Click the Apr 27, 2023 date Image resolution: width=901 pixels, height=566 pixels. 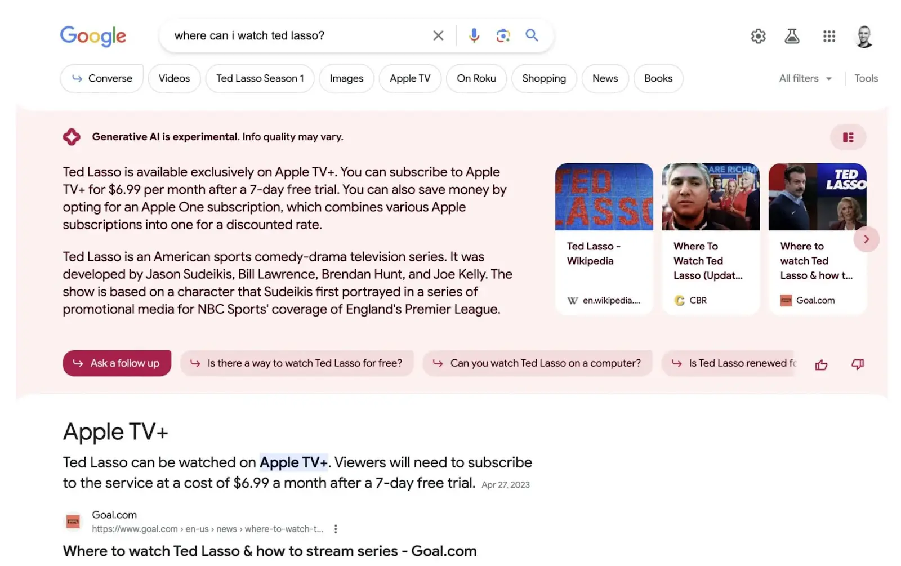pos(506,485)
